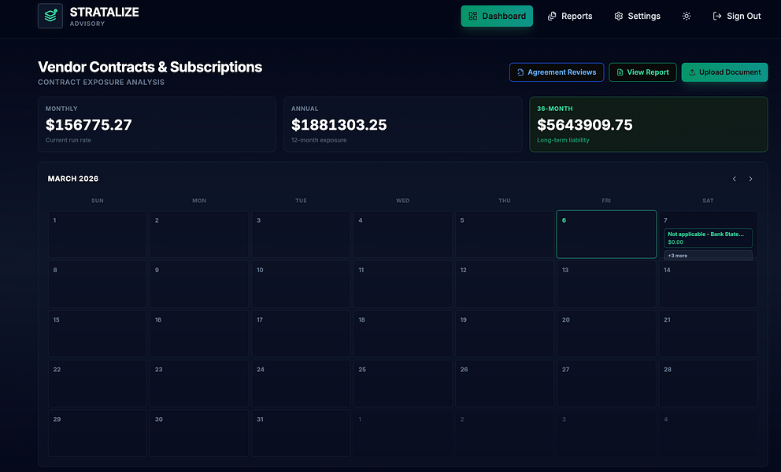Click the Vendor Contracts & Subscriptions heading

point(150,67)
